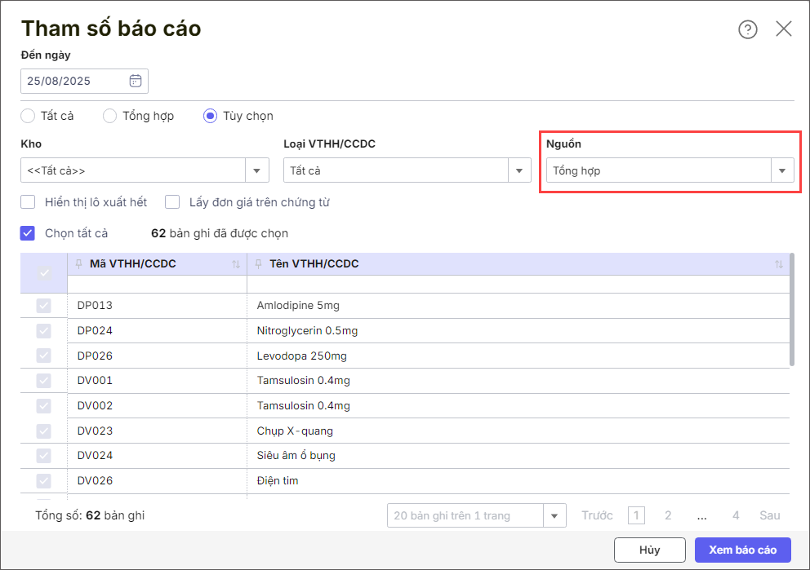Open the help question mark icon
The height and width of the screenshot is (570, 810).
tap(747, 29)
